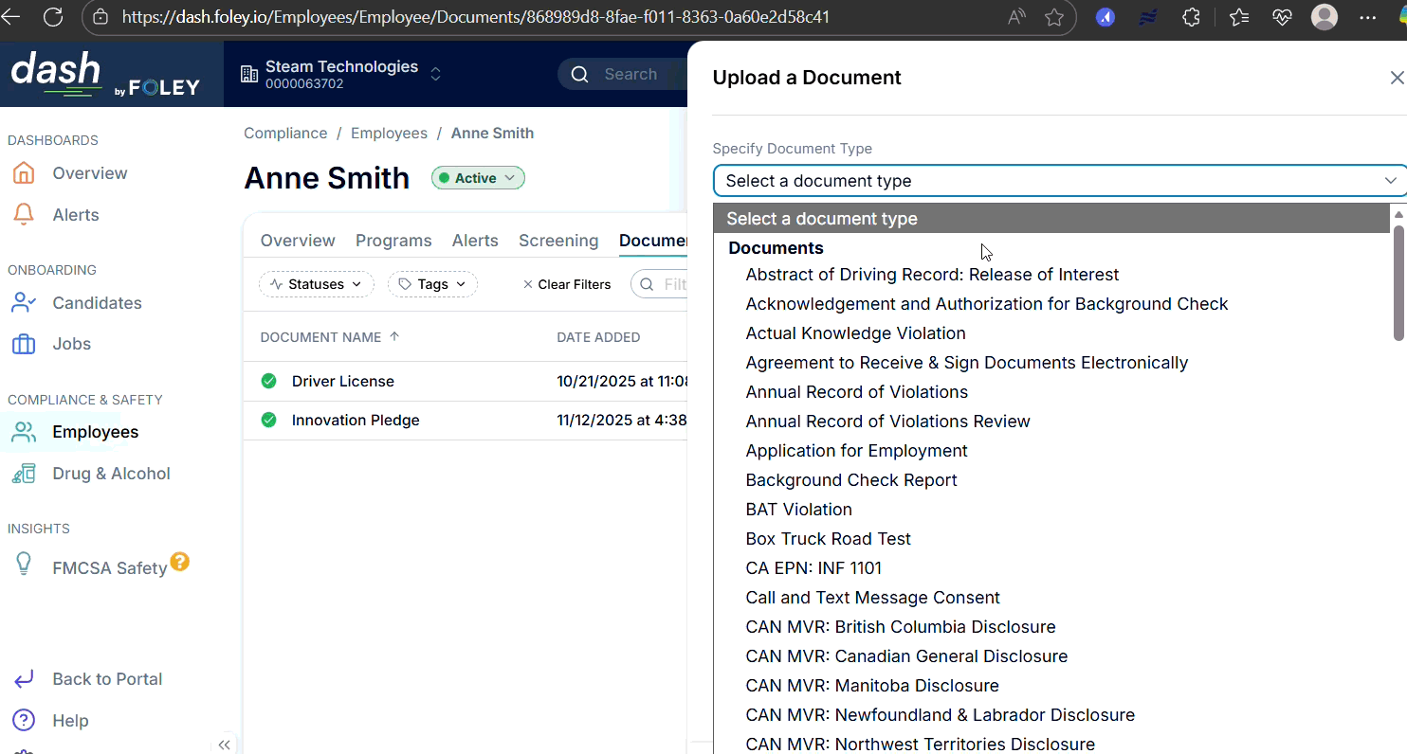Select the Candidates onboarding icon
The image size is (1407, 754).
[x=23, y=302]
